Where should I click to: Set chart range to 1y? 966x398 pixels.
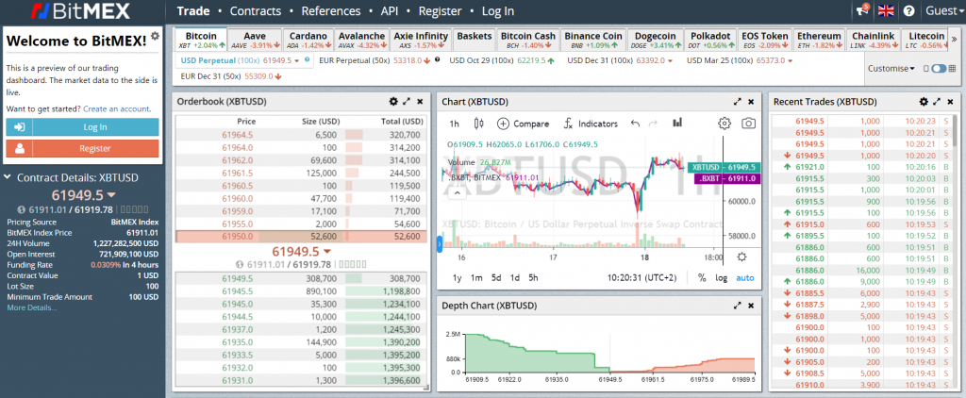[458, 278]
